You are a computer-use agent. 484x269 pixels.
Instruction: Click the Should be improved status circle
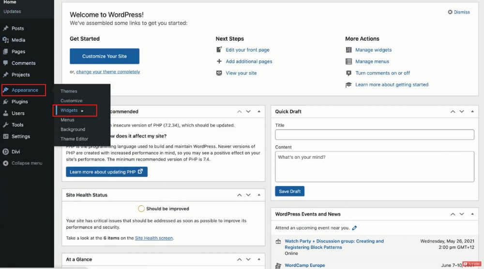coord(141,209)
